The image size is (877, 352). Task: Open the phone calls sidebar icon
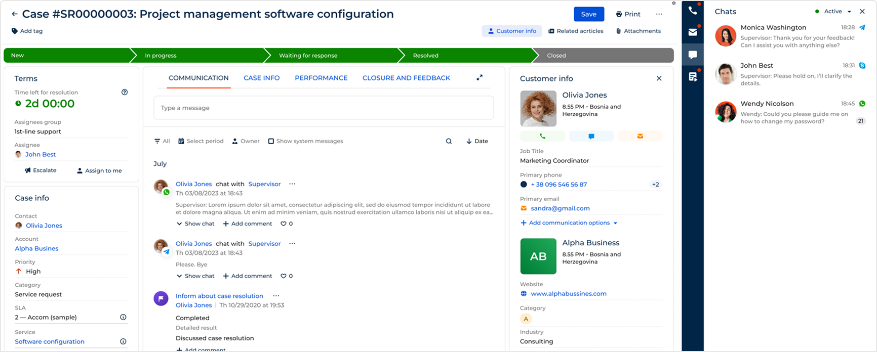692,11
